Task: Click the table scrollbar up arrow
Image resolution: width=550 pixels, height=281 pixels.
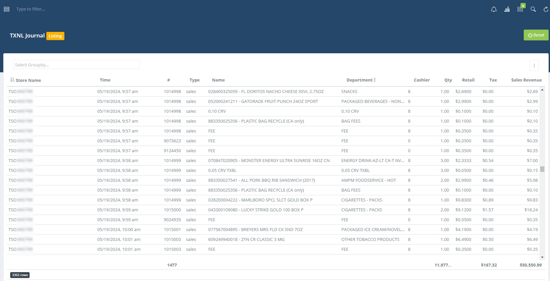Action: coord(542,90)
